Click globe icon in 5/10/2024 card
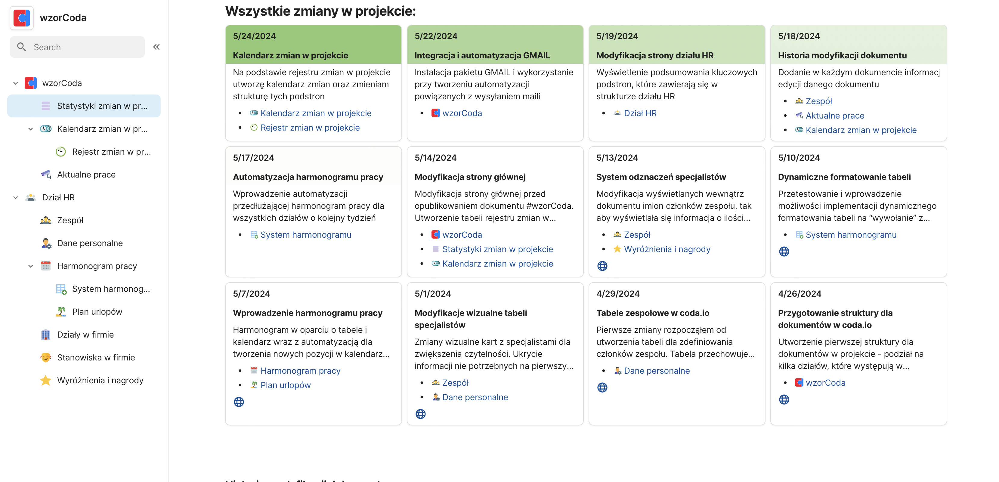The width and height of the screenshot is (999, 482). click(x=784, y=252)
